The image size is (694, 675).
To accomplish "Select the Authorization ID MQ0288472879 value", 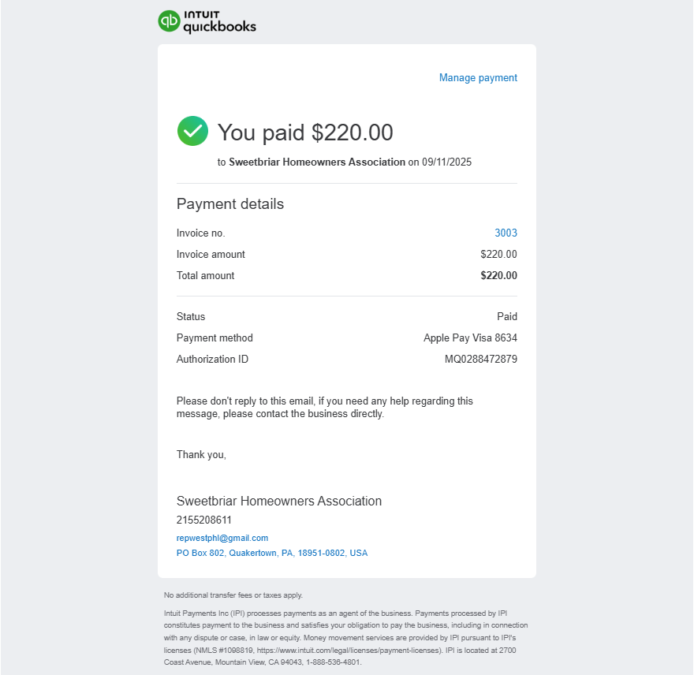I will tap(480, 359).
